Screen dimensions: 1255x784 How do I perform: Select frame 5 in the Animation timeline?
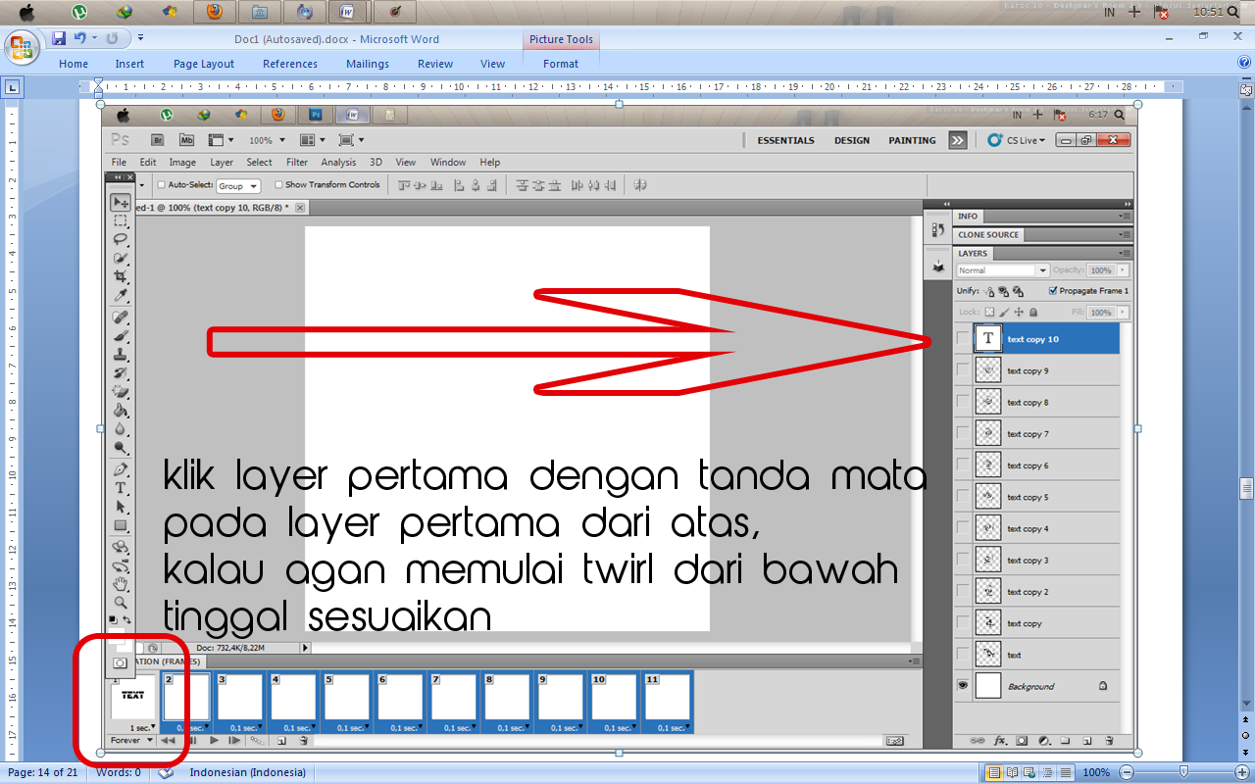pos(346,698)
